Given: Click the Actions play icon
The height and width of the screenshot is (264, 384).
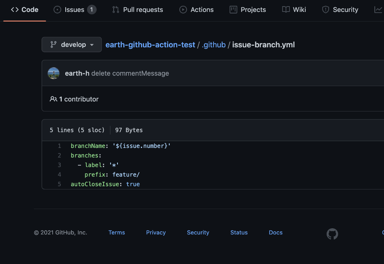Looking at the screenshot, I should click(183, 10).
